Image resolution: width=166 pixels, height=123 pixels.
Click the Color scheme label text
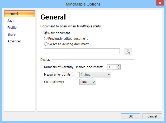[x=54, y=82]
